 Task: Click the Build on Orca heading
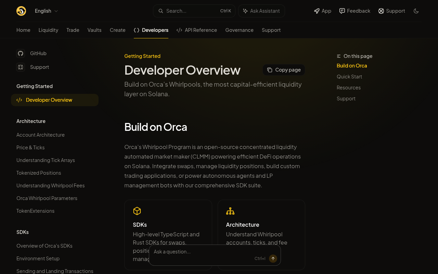156,127
